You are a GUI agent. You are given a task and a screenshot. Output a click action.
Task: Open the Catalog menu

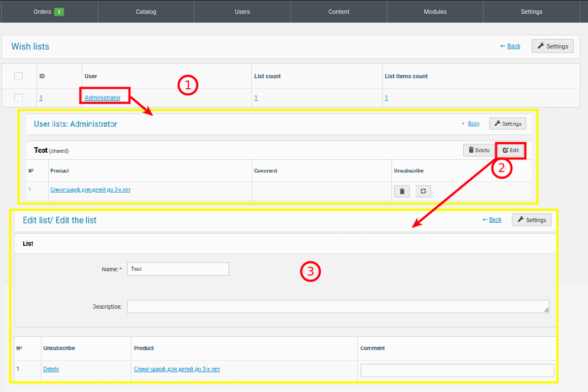pyautogui.click(x=146, y=12)
